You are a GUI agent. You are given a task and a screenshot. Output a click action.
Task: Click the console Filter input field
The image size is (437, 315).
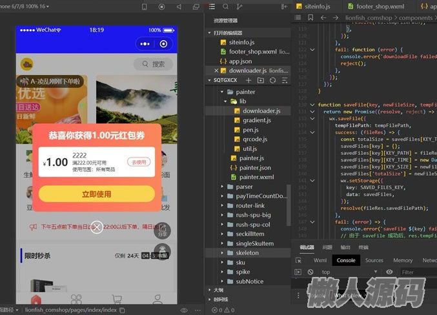pos(418,272)
